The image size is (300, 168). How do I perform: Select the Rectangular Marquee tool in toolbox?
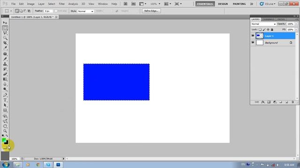(x=5, y=28)
